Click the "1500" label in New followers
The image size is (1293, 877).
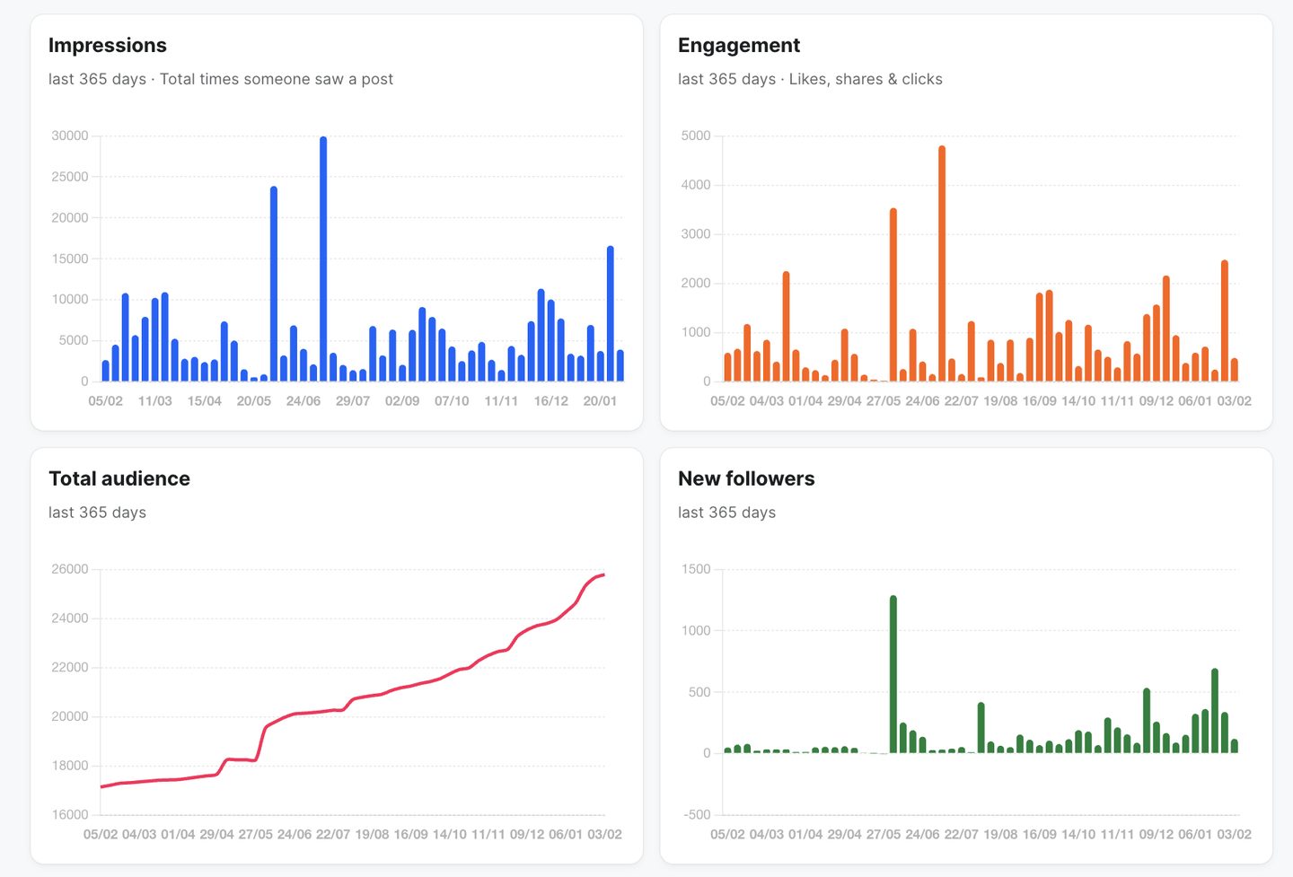click(696, 569)
